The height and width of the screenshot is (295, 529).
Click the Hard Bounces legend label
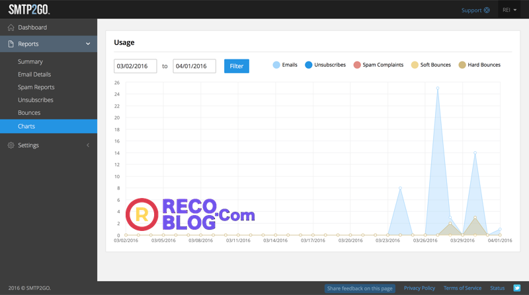[x=484, y=65]
